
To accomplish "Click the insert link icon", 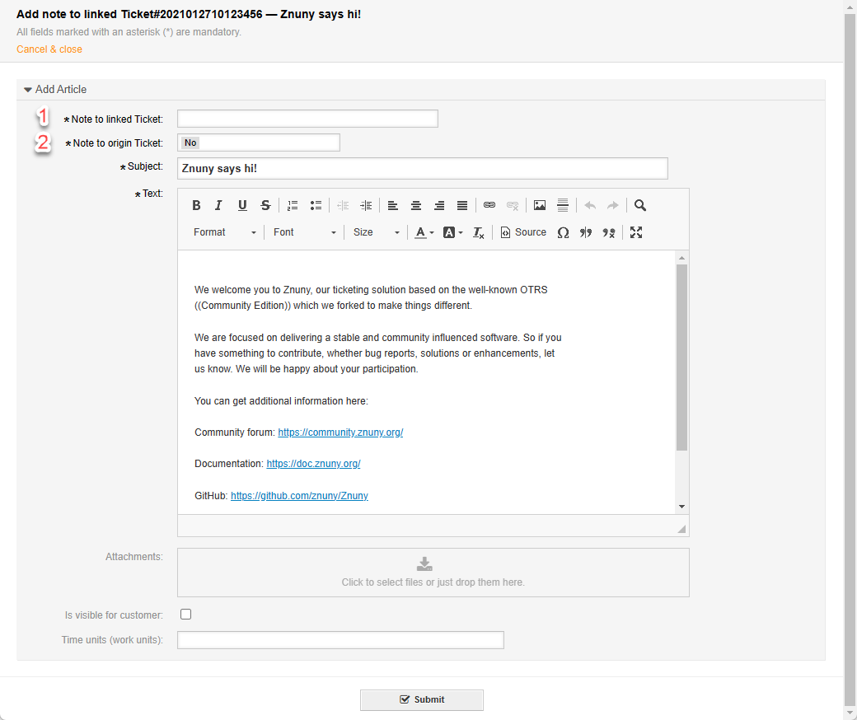I will click(489, 206).
